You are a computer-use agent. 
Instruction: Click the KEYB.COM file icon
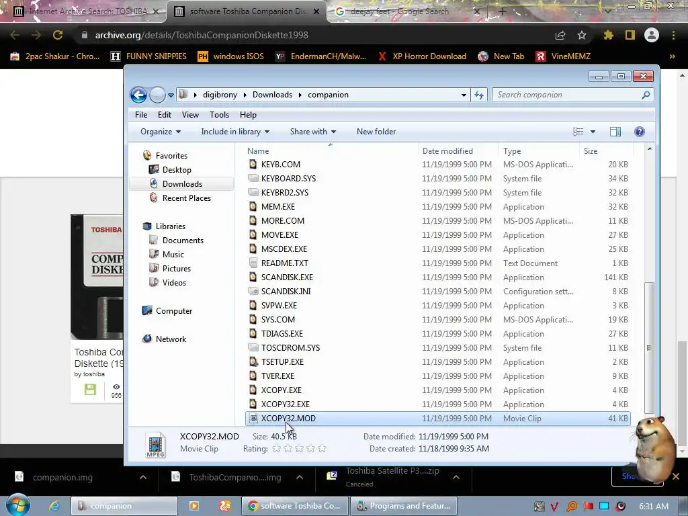pyautogui.click(x=253, y=164)
